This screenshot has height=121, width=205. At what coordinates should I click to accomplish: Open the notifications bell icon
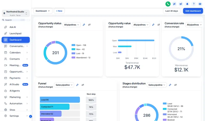pyautogui.click(x=187, y=4)
